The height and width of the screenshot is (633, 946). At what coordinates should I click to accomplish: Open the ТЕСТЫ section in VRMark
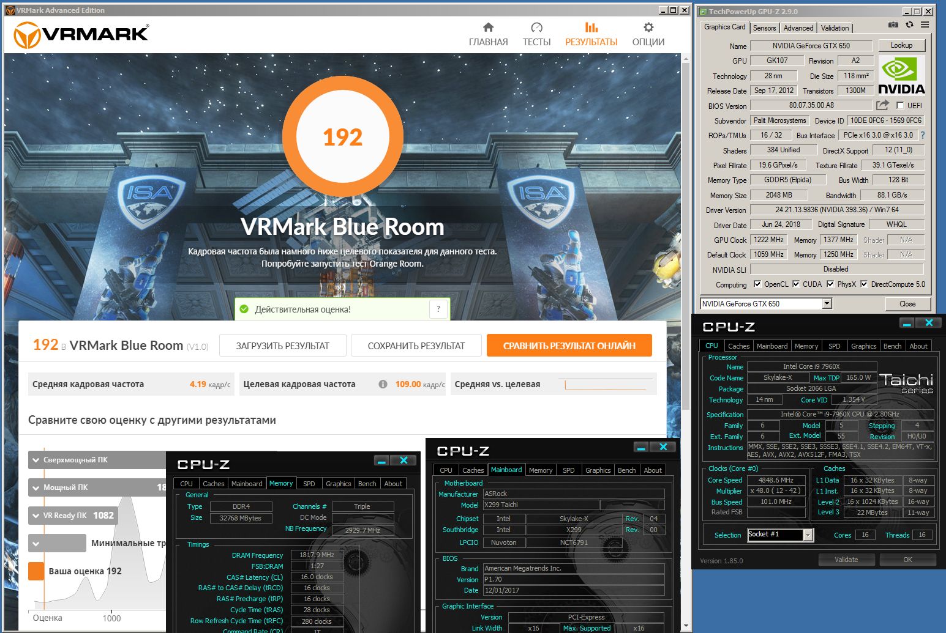pyautogui.click(x=536, y=34)
